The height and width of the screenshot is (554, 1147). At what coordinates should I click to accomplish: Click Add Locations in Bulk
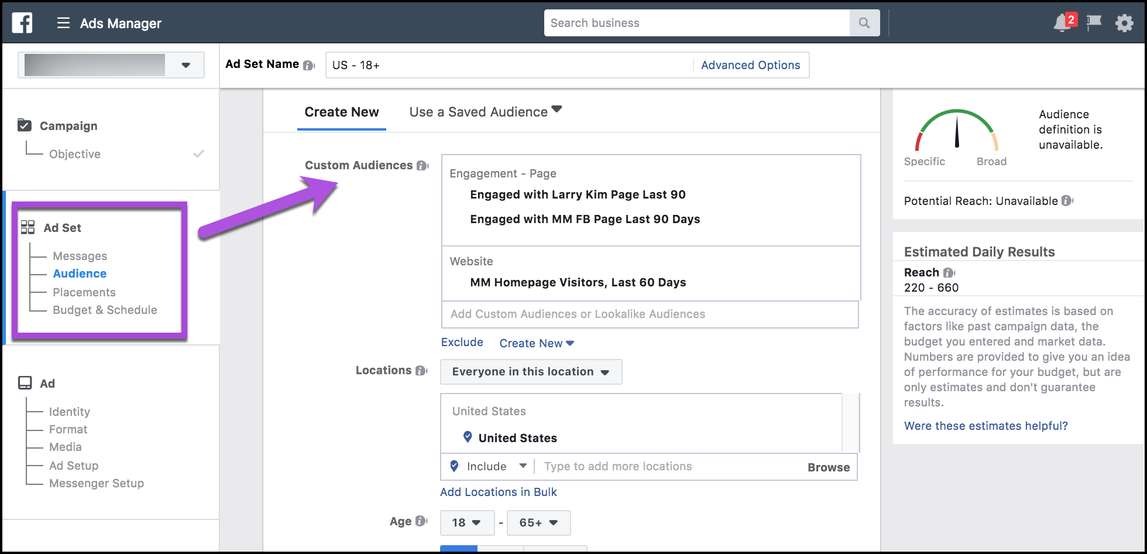pyautogui.click(x=498, y=492)
